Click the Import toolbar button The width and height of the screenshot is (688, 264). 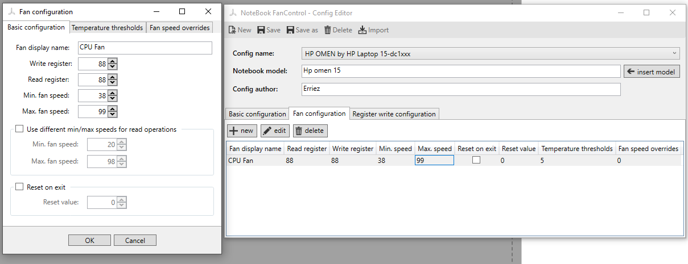(x=373, y=30)
